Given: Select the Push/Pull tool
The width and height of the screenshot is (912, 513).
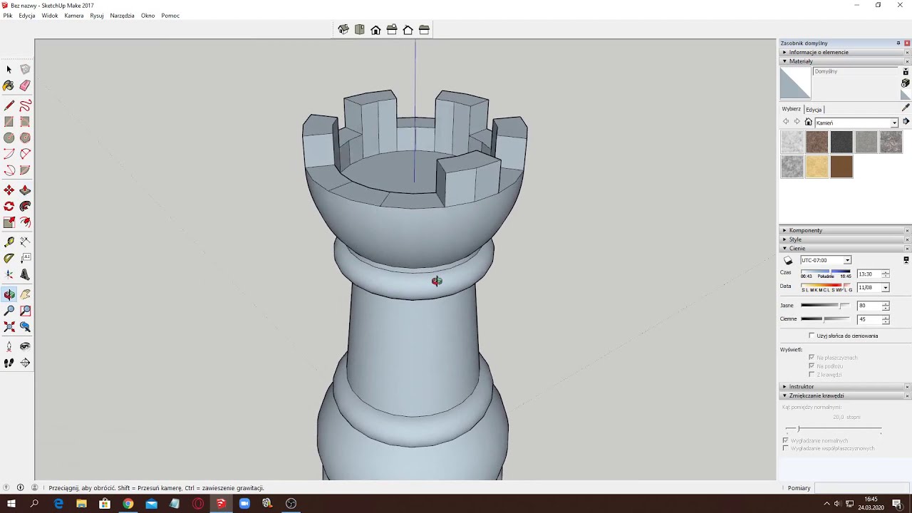Looking at the screenshot, I should tap(25, 190).
